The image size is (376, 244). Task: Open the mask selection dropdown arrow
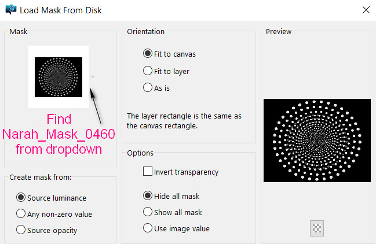(x=93, y=77)
